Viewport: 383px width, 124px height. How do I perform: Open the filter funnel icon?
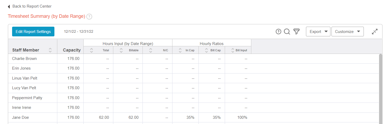click(297, 32)
